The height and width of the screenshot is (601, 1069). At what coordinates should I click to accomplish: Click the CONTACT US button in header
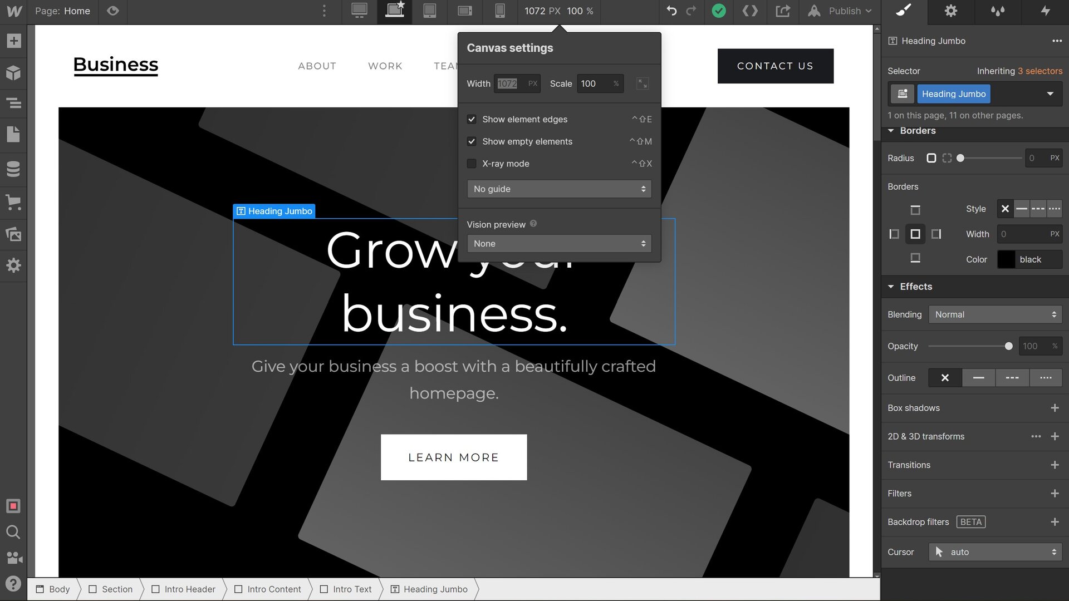coord(776,65)
